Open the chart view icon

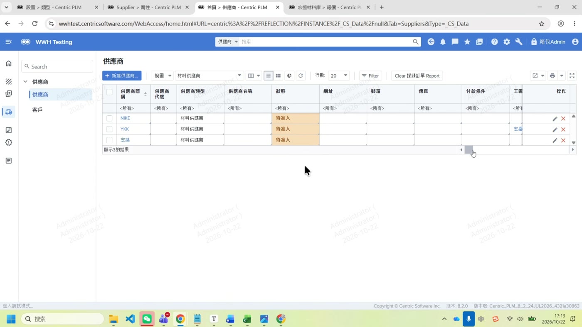pyautogui.click(x=289, y=76)
